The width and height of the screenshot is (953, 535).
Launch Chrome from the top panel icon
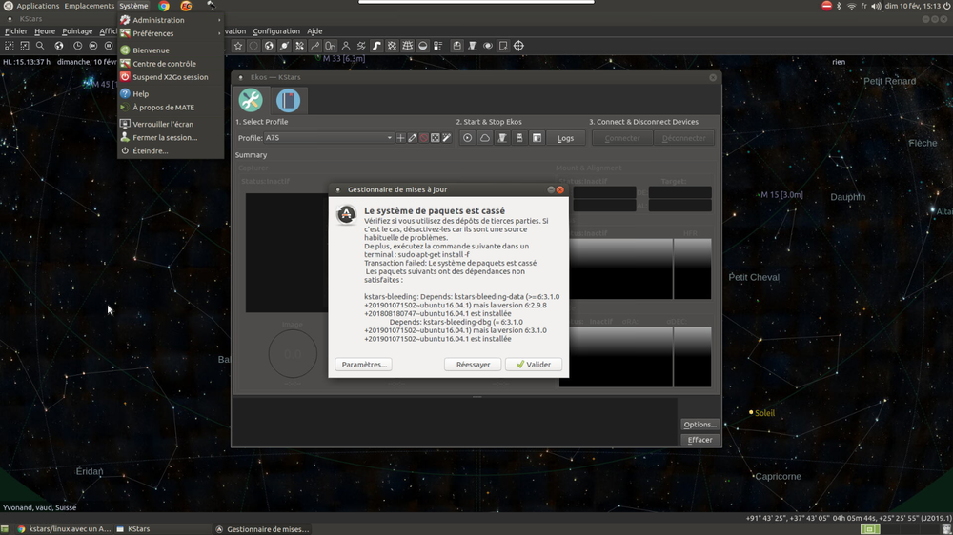[164, 6]
